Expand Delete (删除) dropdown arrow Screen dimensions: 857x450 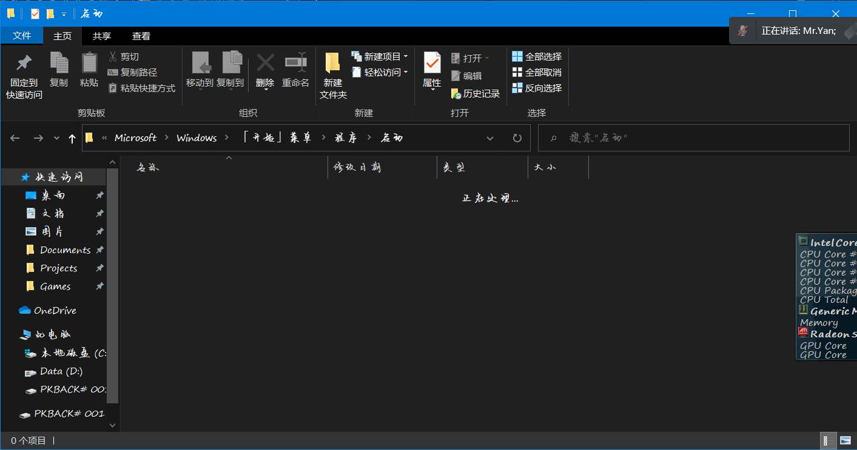pyautogui.click(x=265, y=90)
